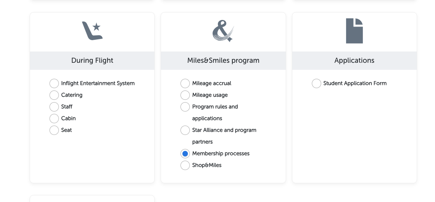Select the Inflight Entertainment System radio button
This screenshot has width=435, height=202.
[54, 83]
